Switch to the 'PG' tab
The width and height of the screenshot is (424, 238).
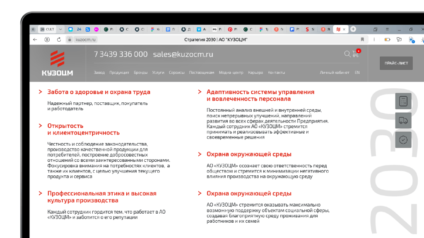click(x=217, y=29)
